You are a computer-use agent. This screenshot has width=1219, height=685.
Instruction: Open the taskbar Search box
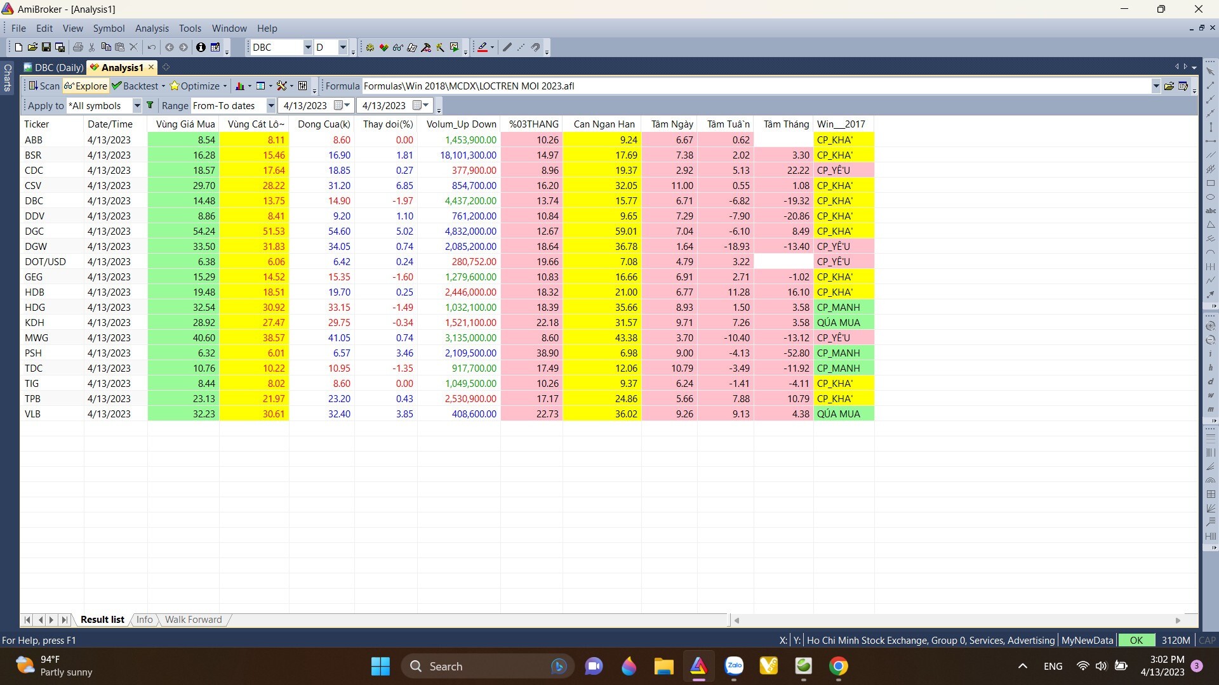coord(488,666)
